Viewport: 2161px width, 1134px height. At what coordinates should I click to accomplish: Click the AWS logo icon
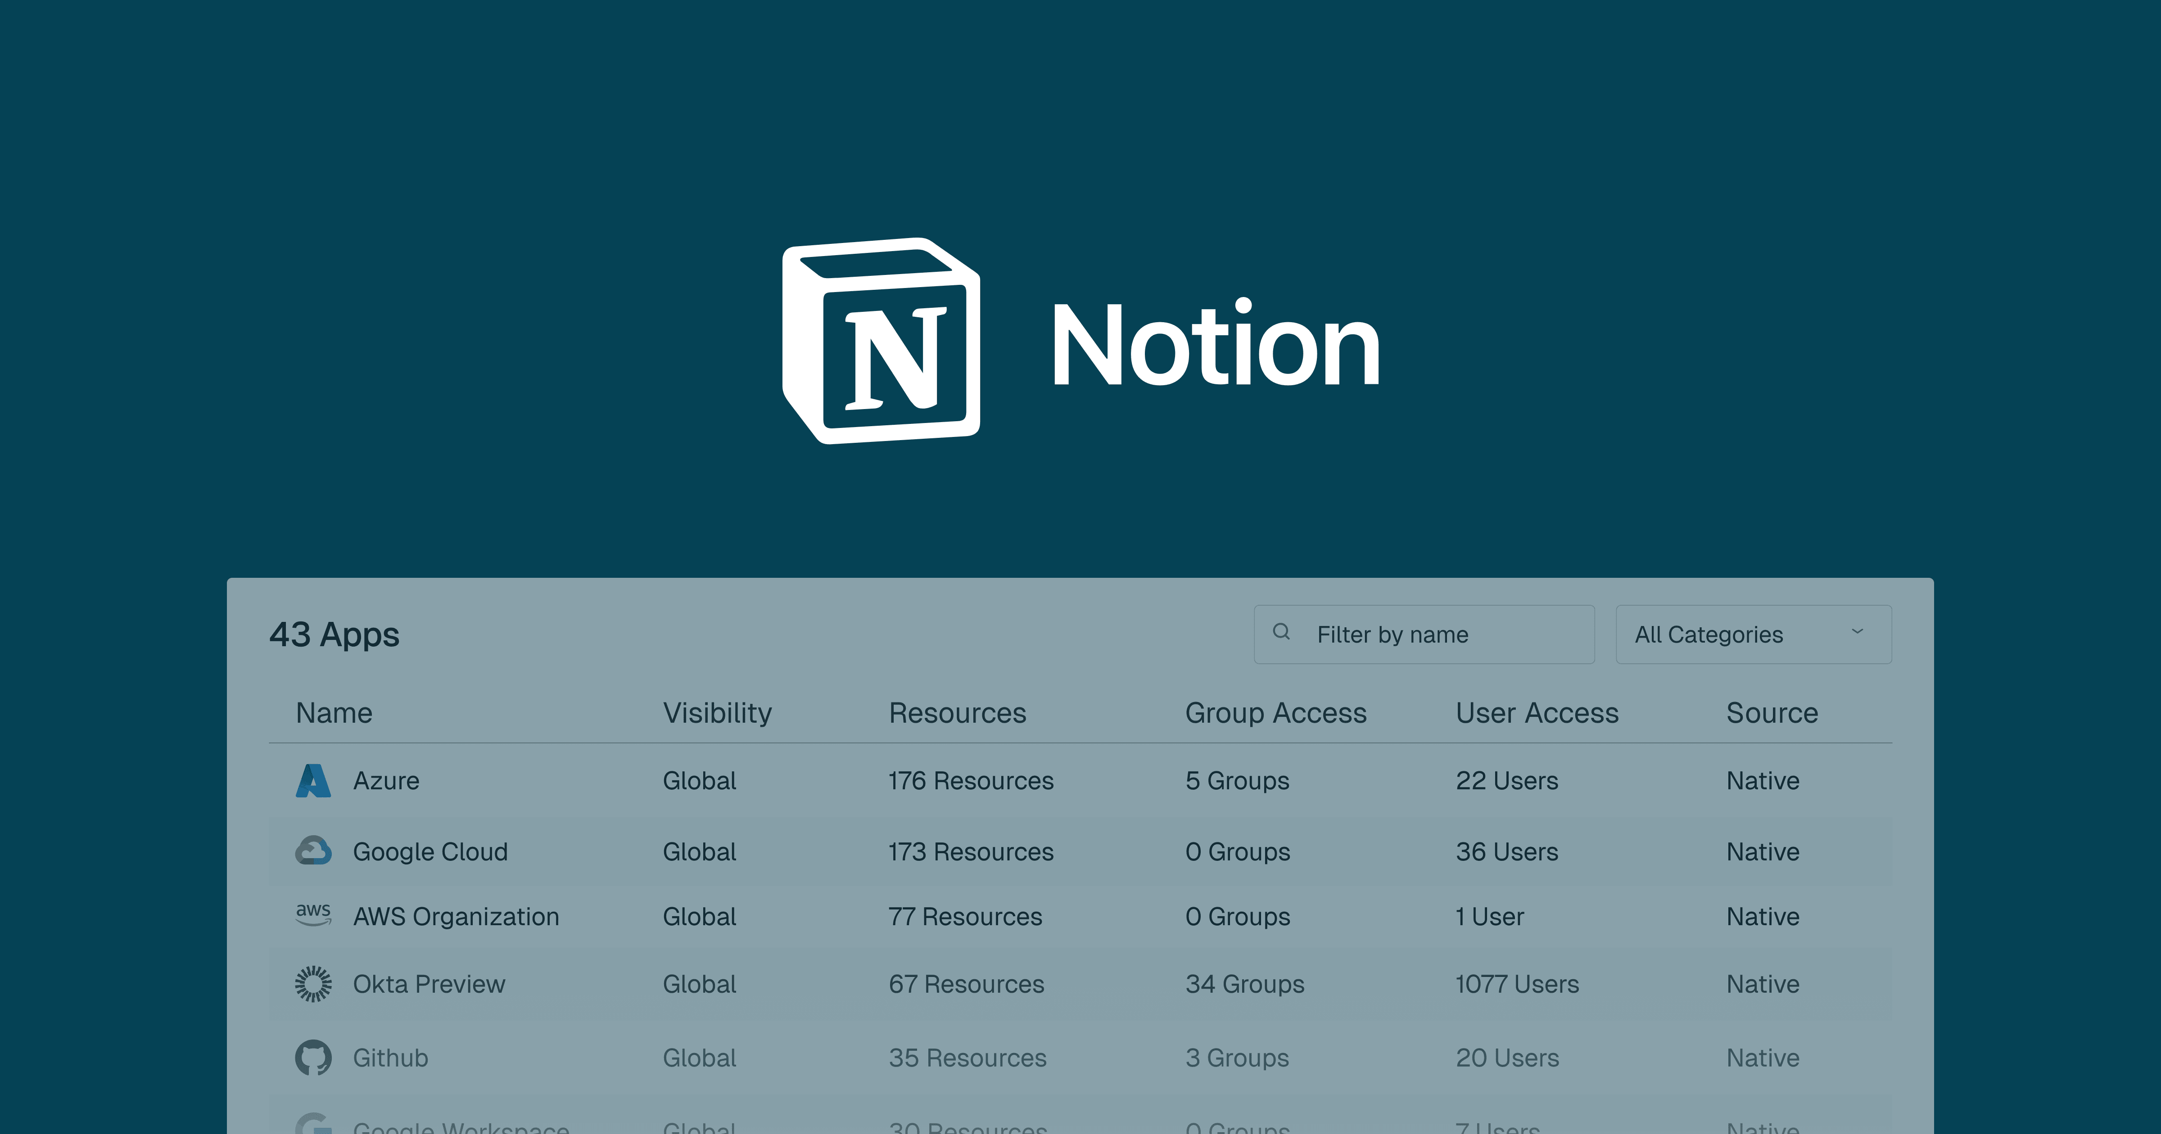click(313, 914)
